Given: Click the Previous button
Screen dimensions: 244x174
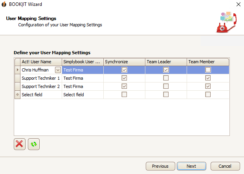Looking at the screenshot, I should [x=160, y=166].
